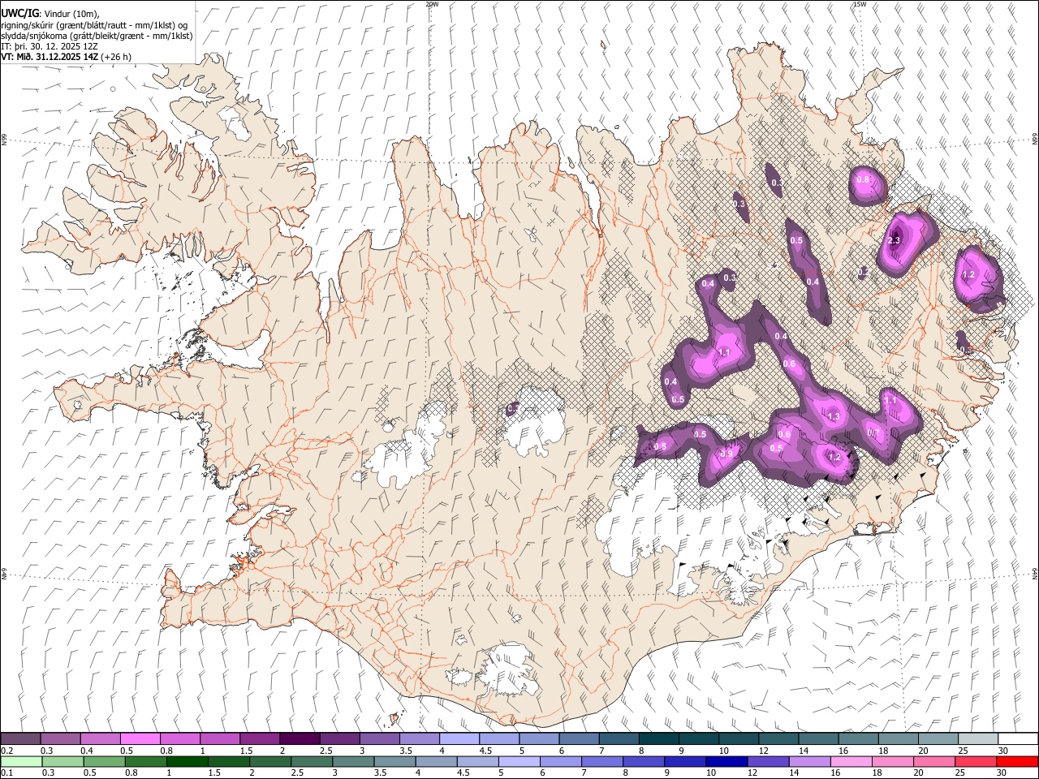Select the '2.5' label under the snow scale
This screenshot has width=1039, height=779.
[326, 751]
